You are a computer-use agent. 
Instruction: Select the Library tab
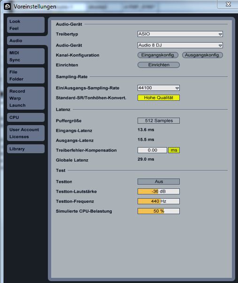pos(26,149)
